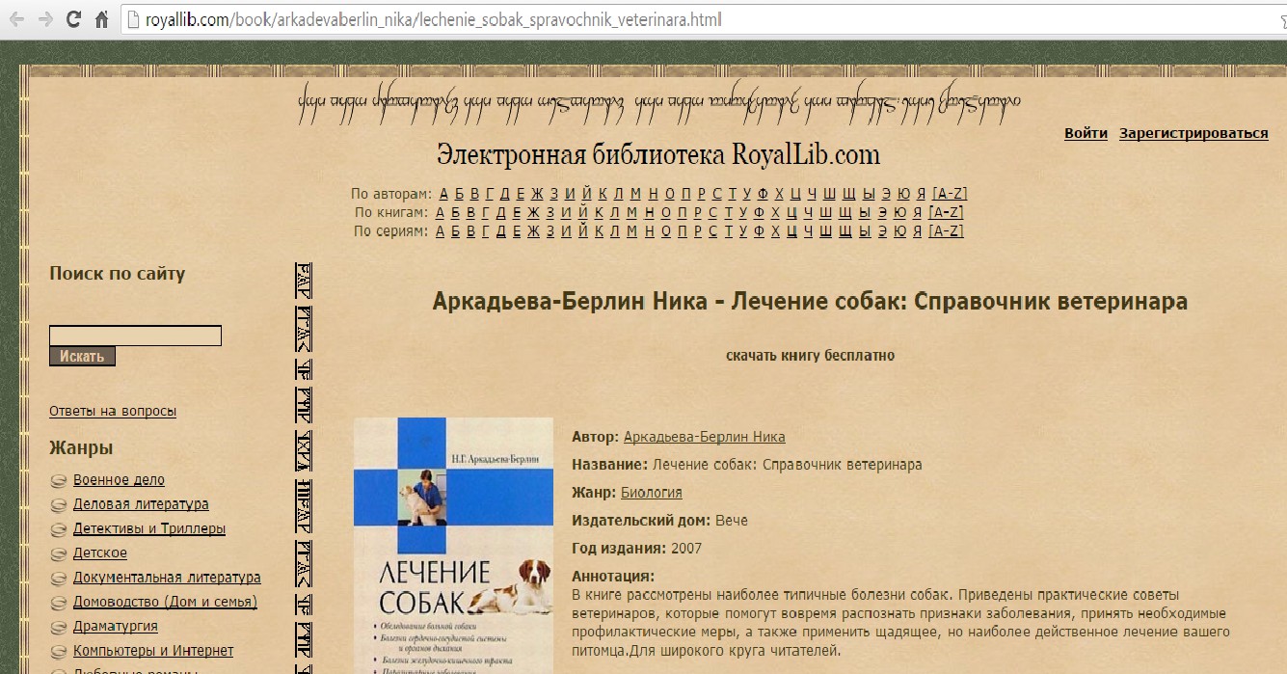Open the Деловая литература genre
Screen dimensions: 1287x674
click(141, 504)
